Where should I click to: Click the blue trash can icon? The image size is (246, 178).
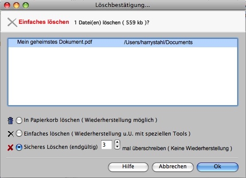click(x=10, y=121)
